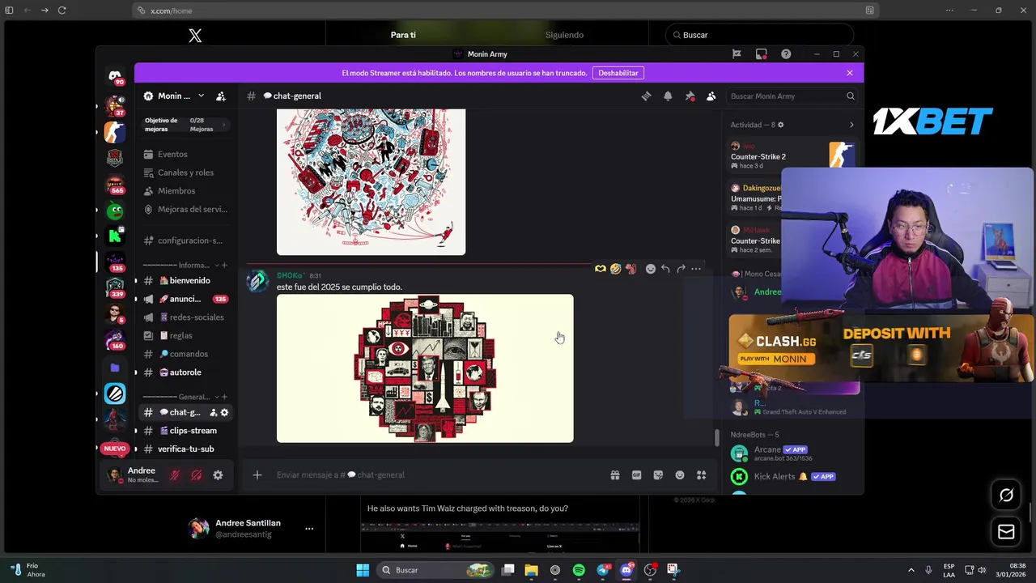The height and width of the screenshot is (583, 1036).
Task: Open the colorful globe illustration image
Action: [371, 182]
